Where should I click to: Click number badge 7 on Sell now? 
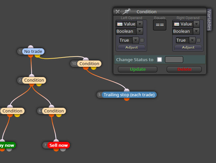tap(45, 145)
